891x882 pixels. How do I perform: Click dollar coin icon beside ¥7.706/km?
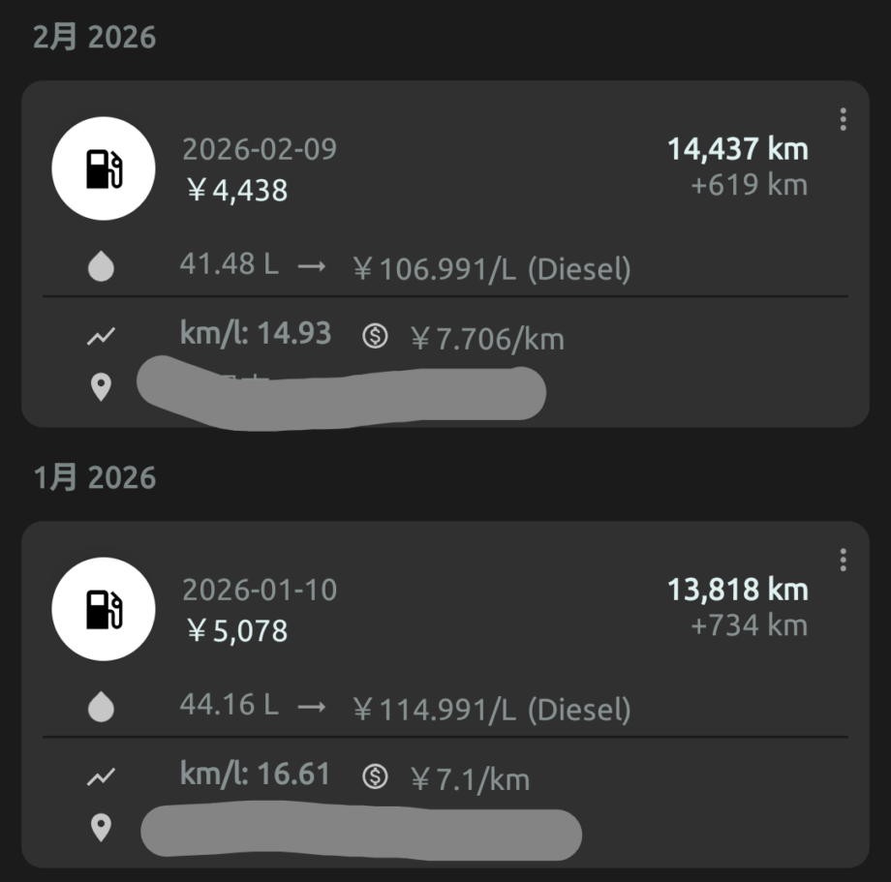pos(375,336)
